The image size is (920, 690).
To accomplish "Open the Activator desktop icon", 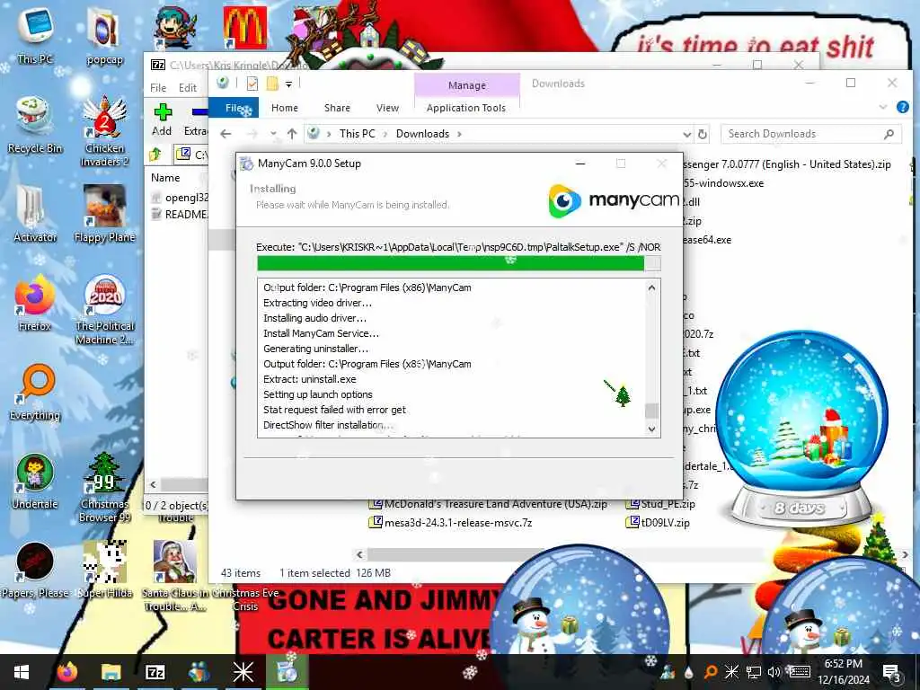I will 35,214.
